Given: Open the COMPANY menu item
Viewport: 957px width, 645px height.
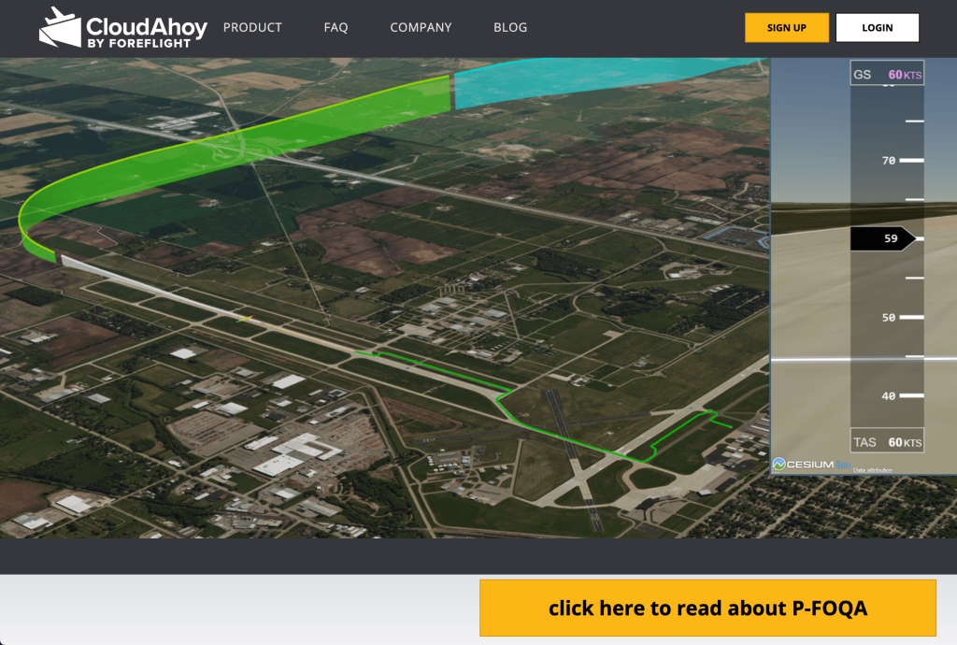Looking at the screenshot, I should pos(421,28).
